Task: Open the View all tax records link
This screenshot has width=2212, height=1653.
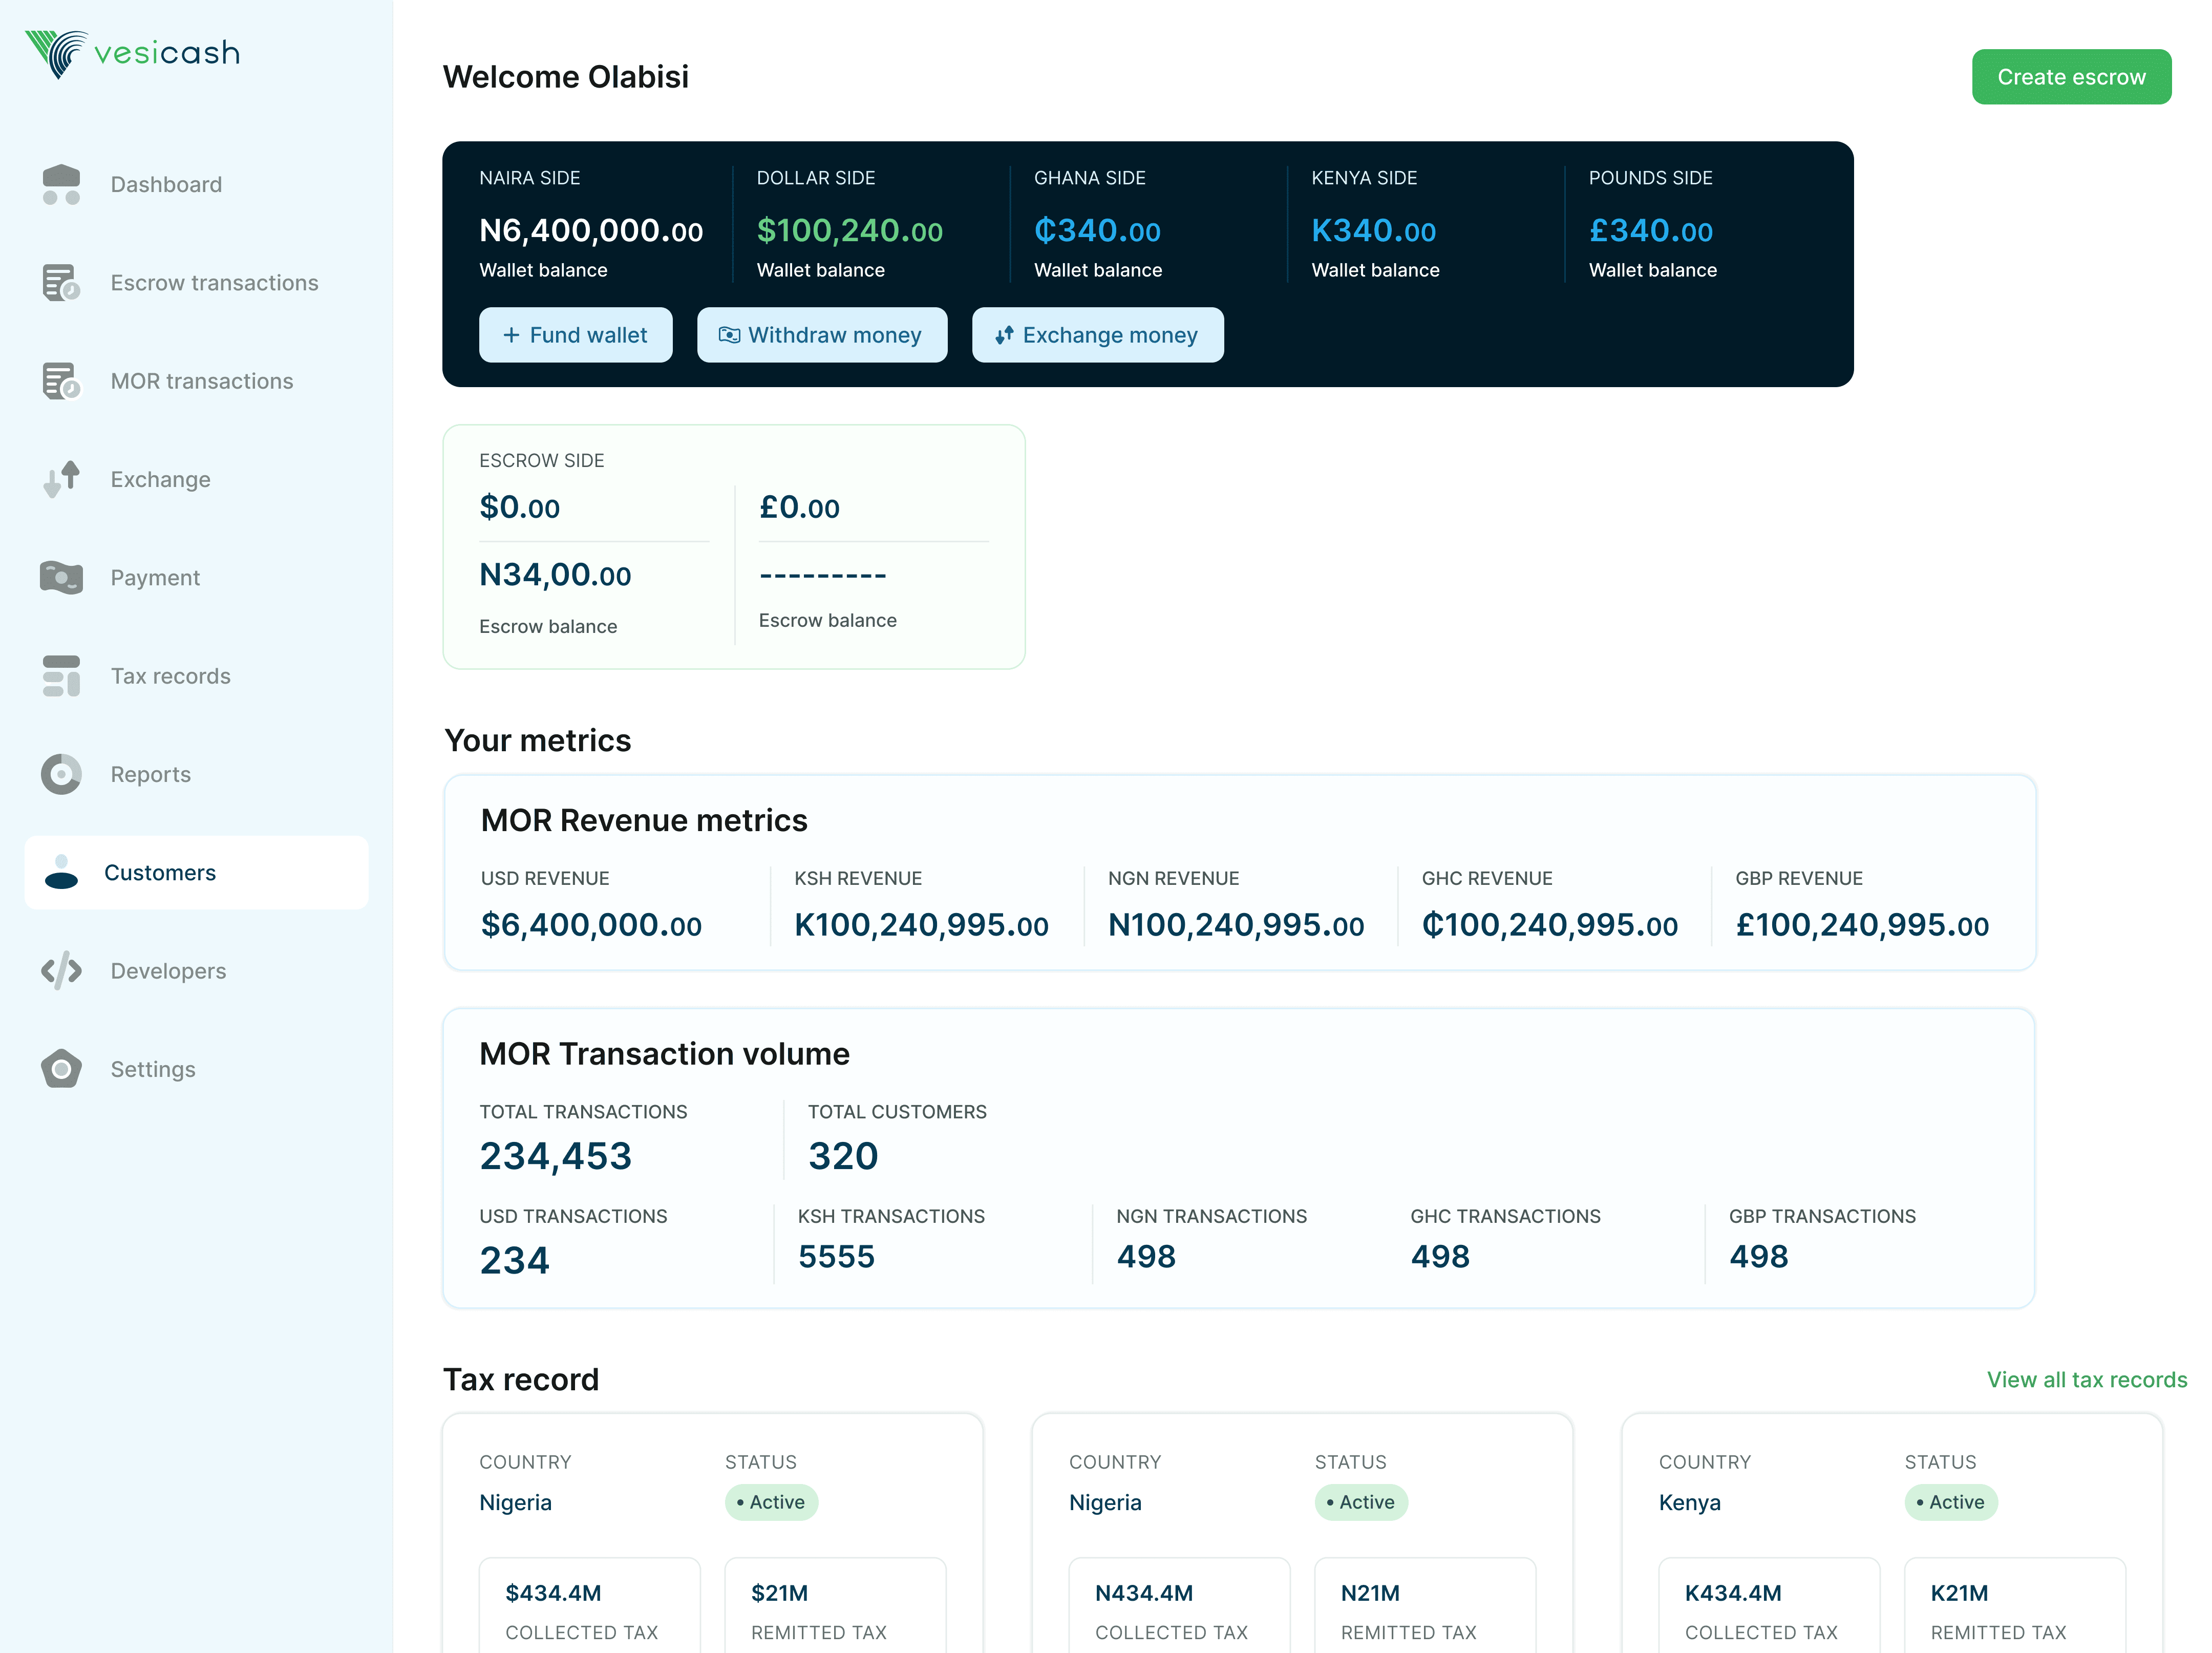Action: pos(2087,1380)
